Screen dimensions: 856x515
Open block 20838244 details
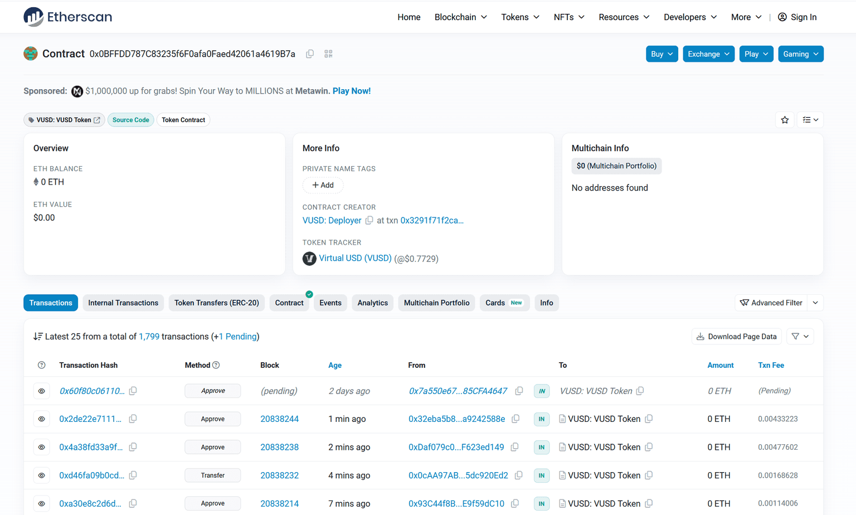[279, 419]
